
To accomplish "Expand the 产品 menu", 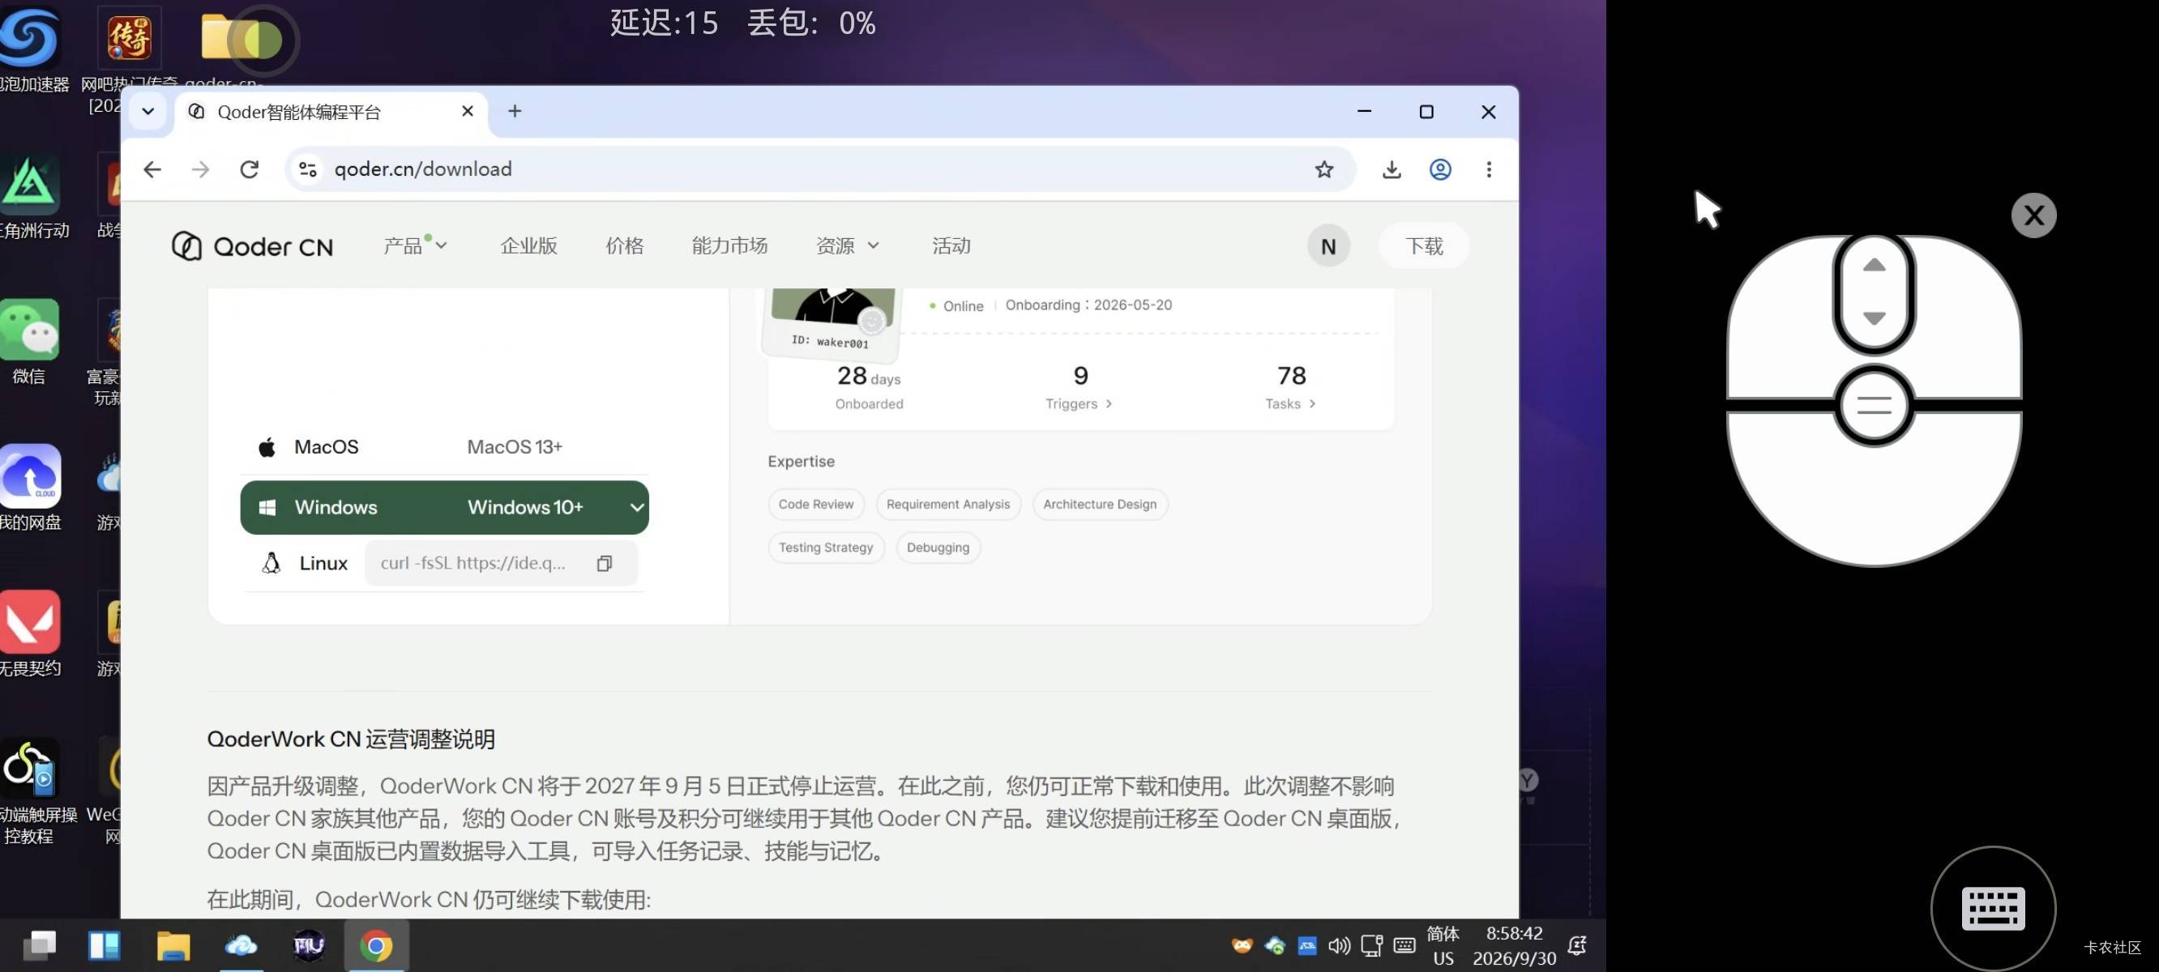I will coord(415,245).
